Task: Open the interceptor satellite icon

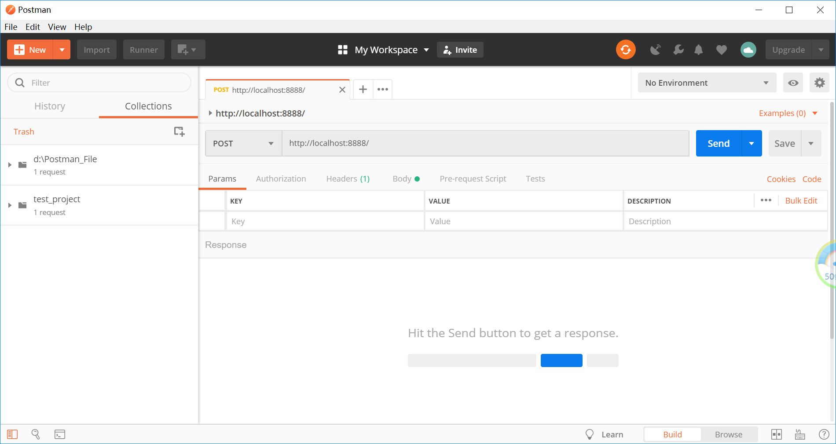Action: [655, 50]
